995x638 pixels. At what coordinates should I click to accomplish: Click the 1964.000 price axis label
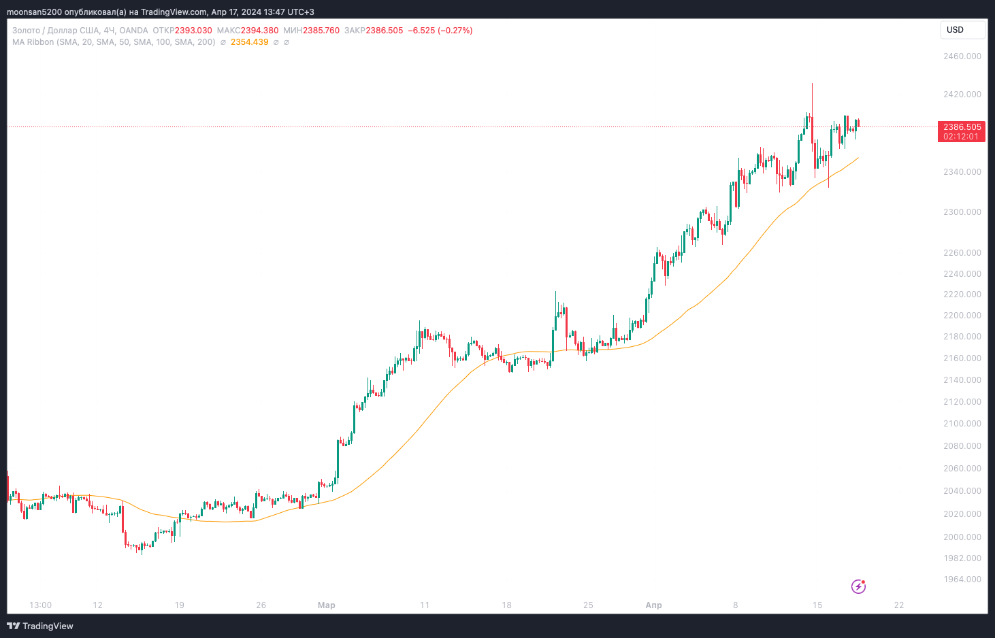click(962, 580)
